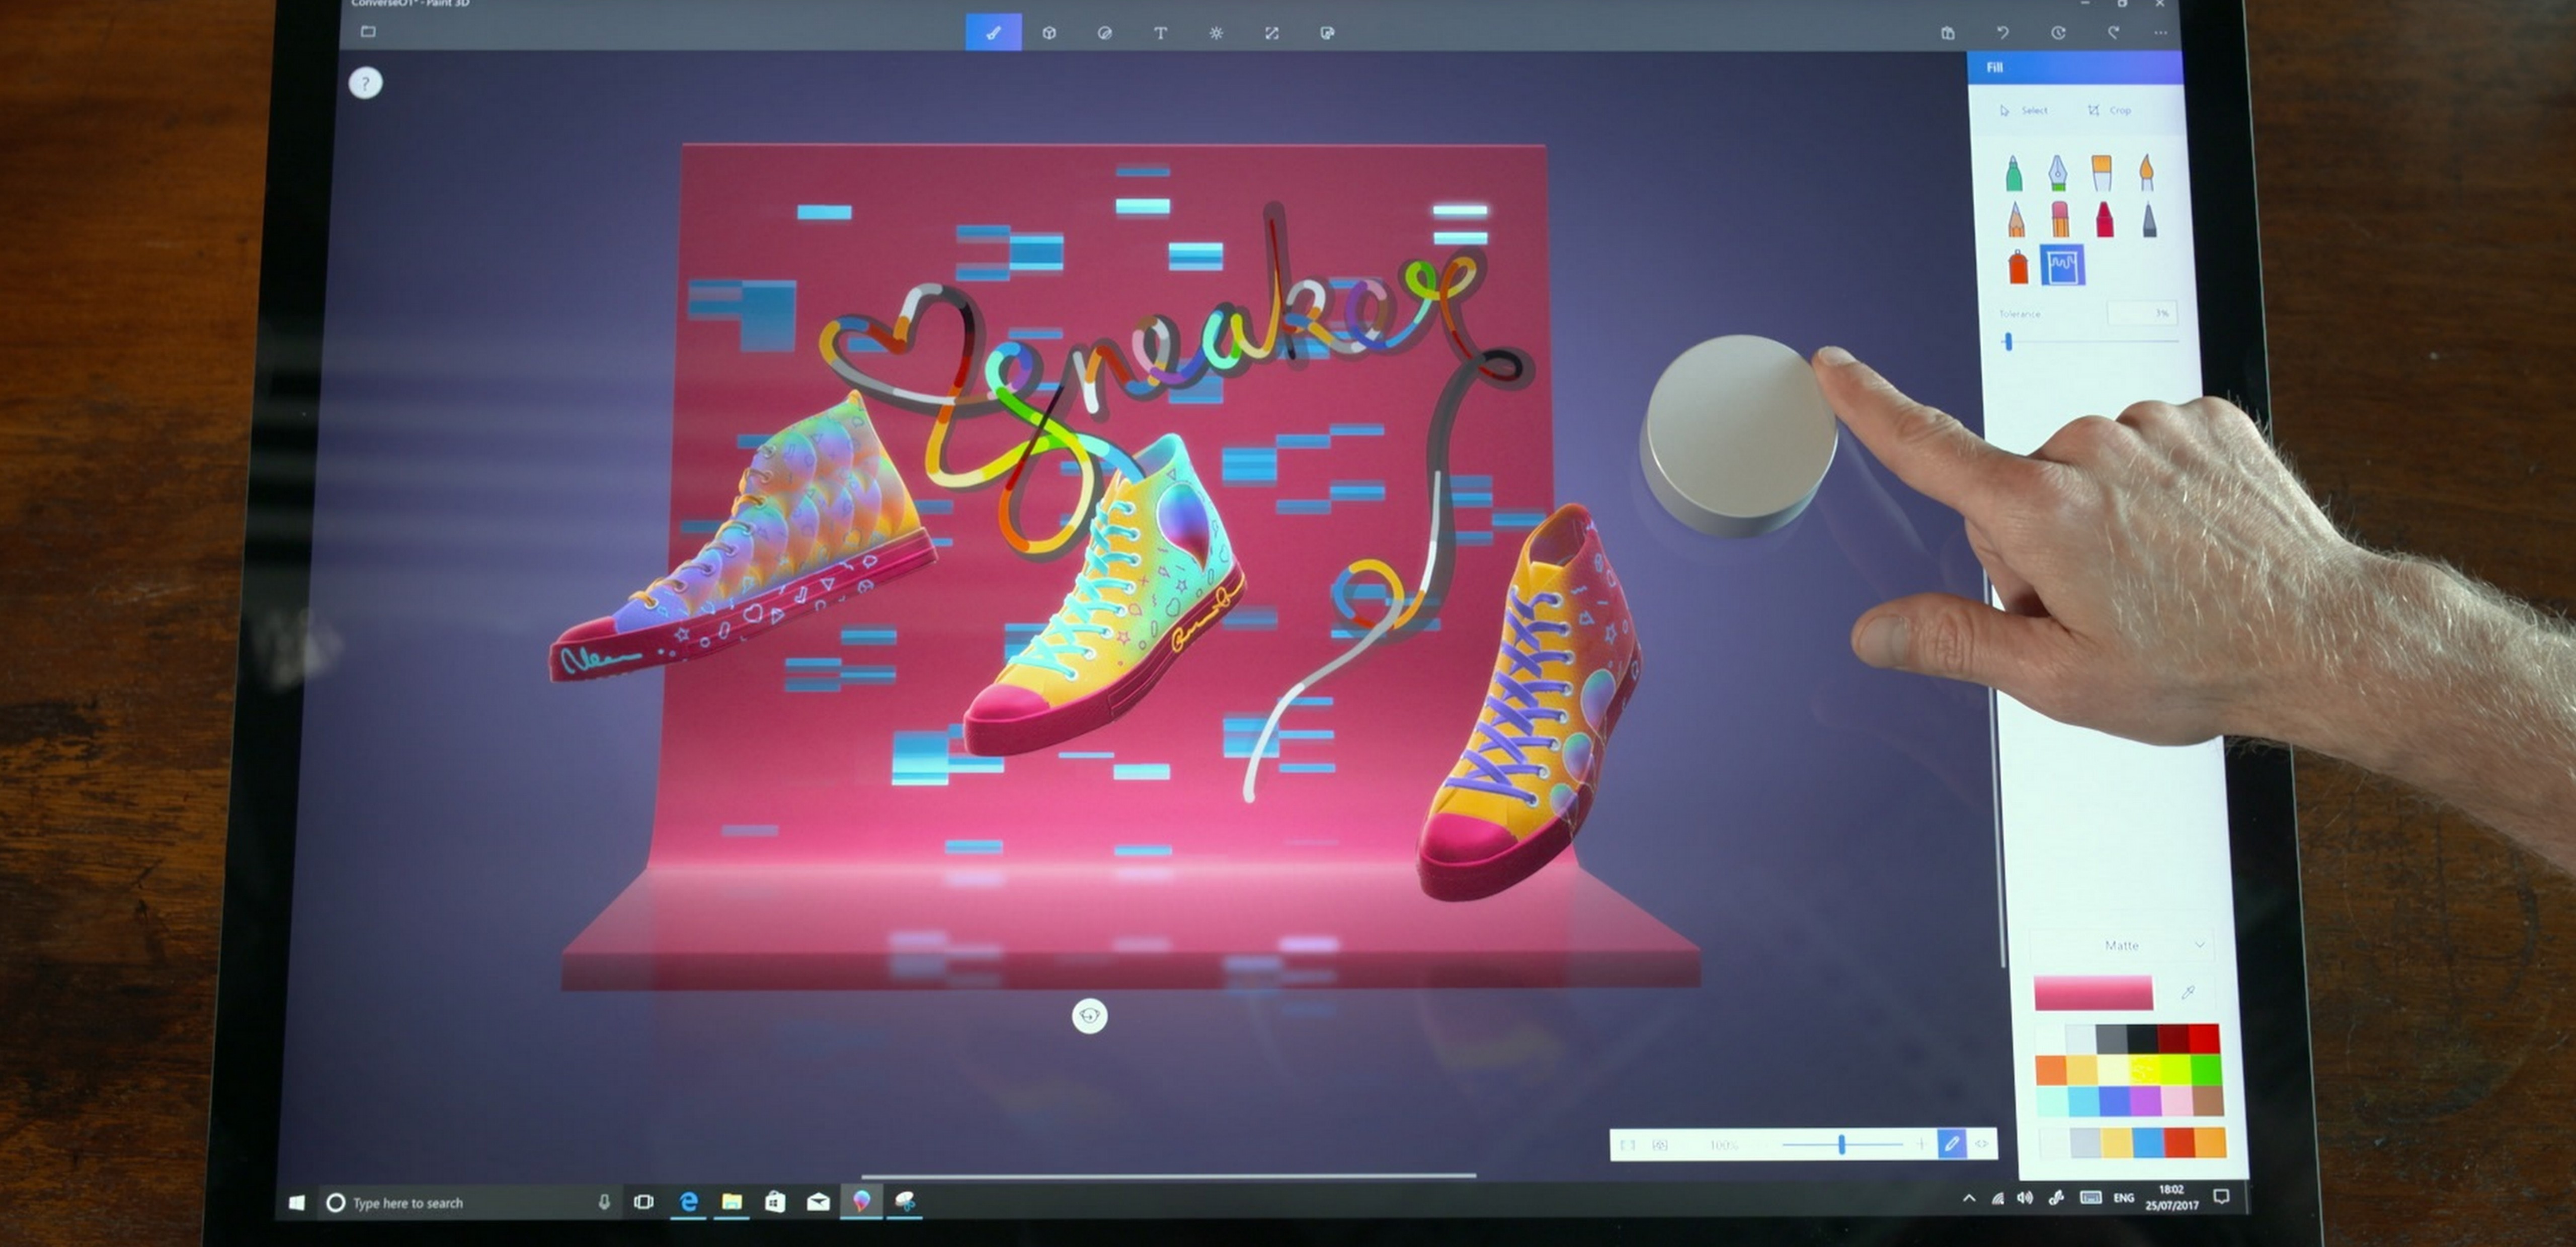Screen dimensions: 2576x1247
Task: Open File Explorer from the taskbar
Action: click(x=732, y=1202)
